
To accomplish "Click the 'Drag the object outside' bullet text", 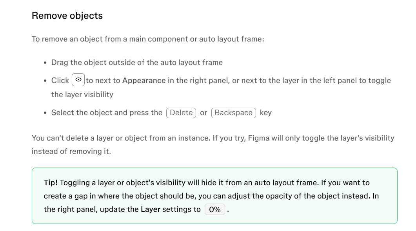I will [x=137, y=63].
